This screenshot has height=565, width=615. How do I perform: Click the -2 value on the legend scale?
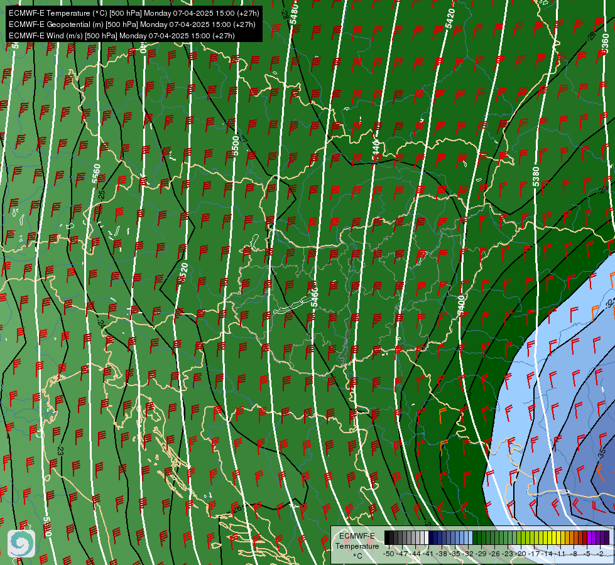(x=600, y=554)
